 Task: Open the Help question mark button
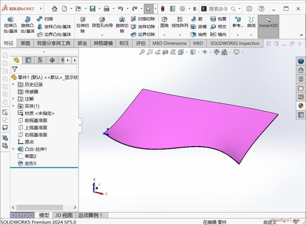[x=261, y=9]
